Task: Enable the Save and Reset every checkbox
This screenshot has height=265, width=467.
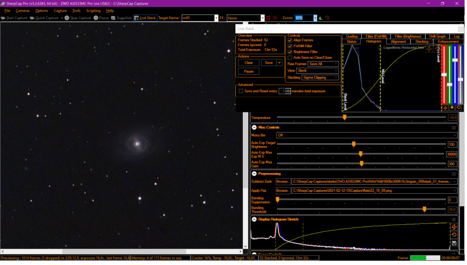Action: [241, 91]
